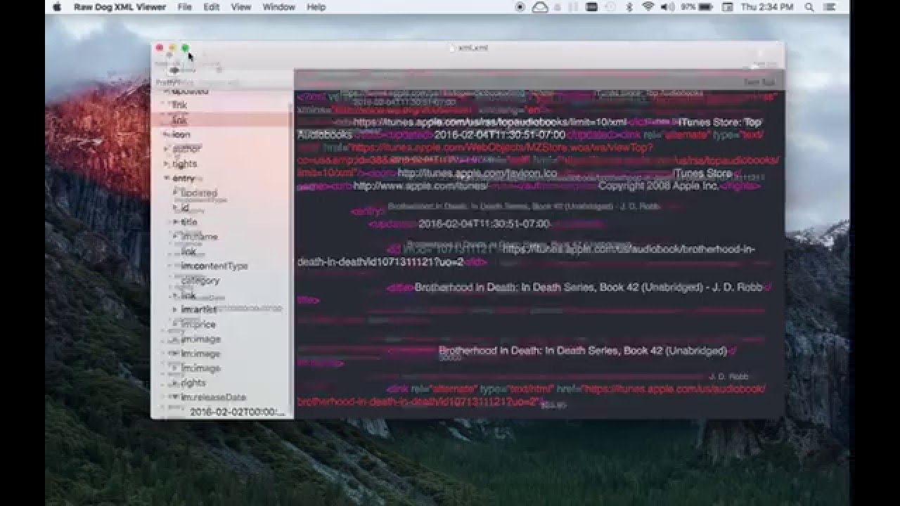Click the Brotherhood in Death - J. D. Robb title text

pos(589,287)
